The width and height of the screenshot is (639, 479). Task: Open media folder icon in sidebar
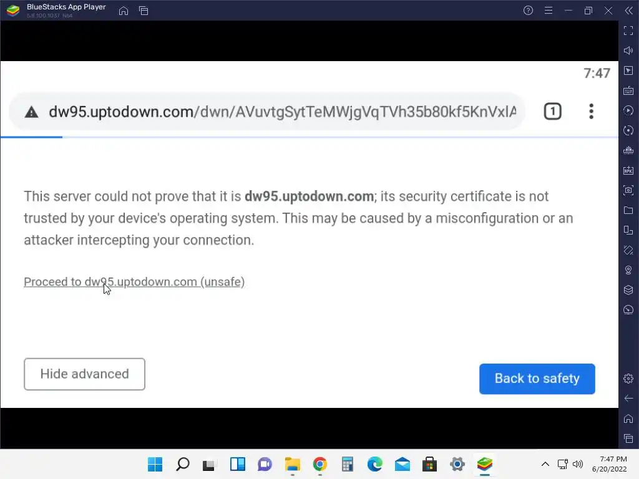coord(628,210)
